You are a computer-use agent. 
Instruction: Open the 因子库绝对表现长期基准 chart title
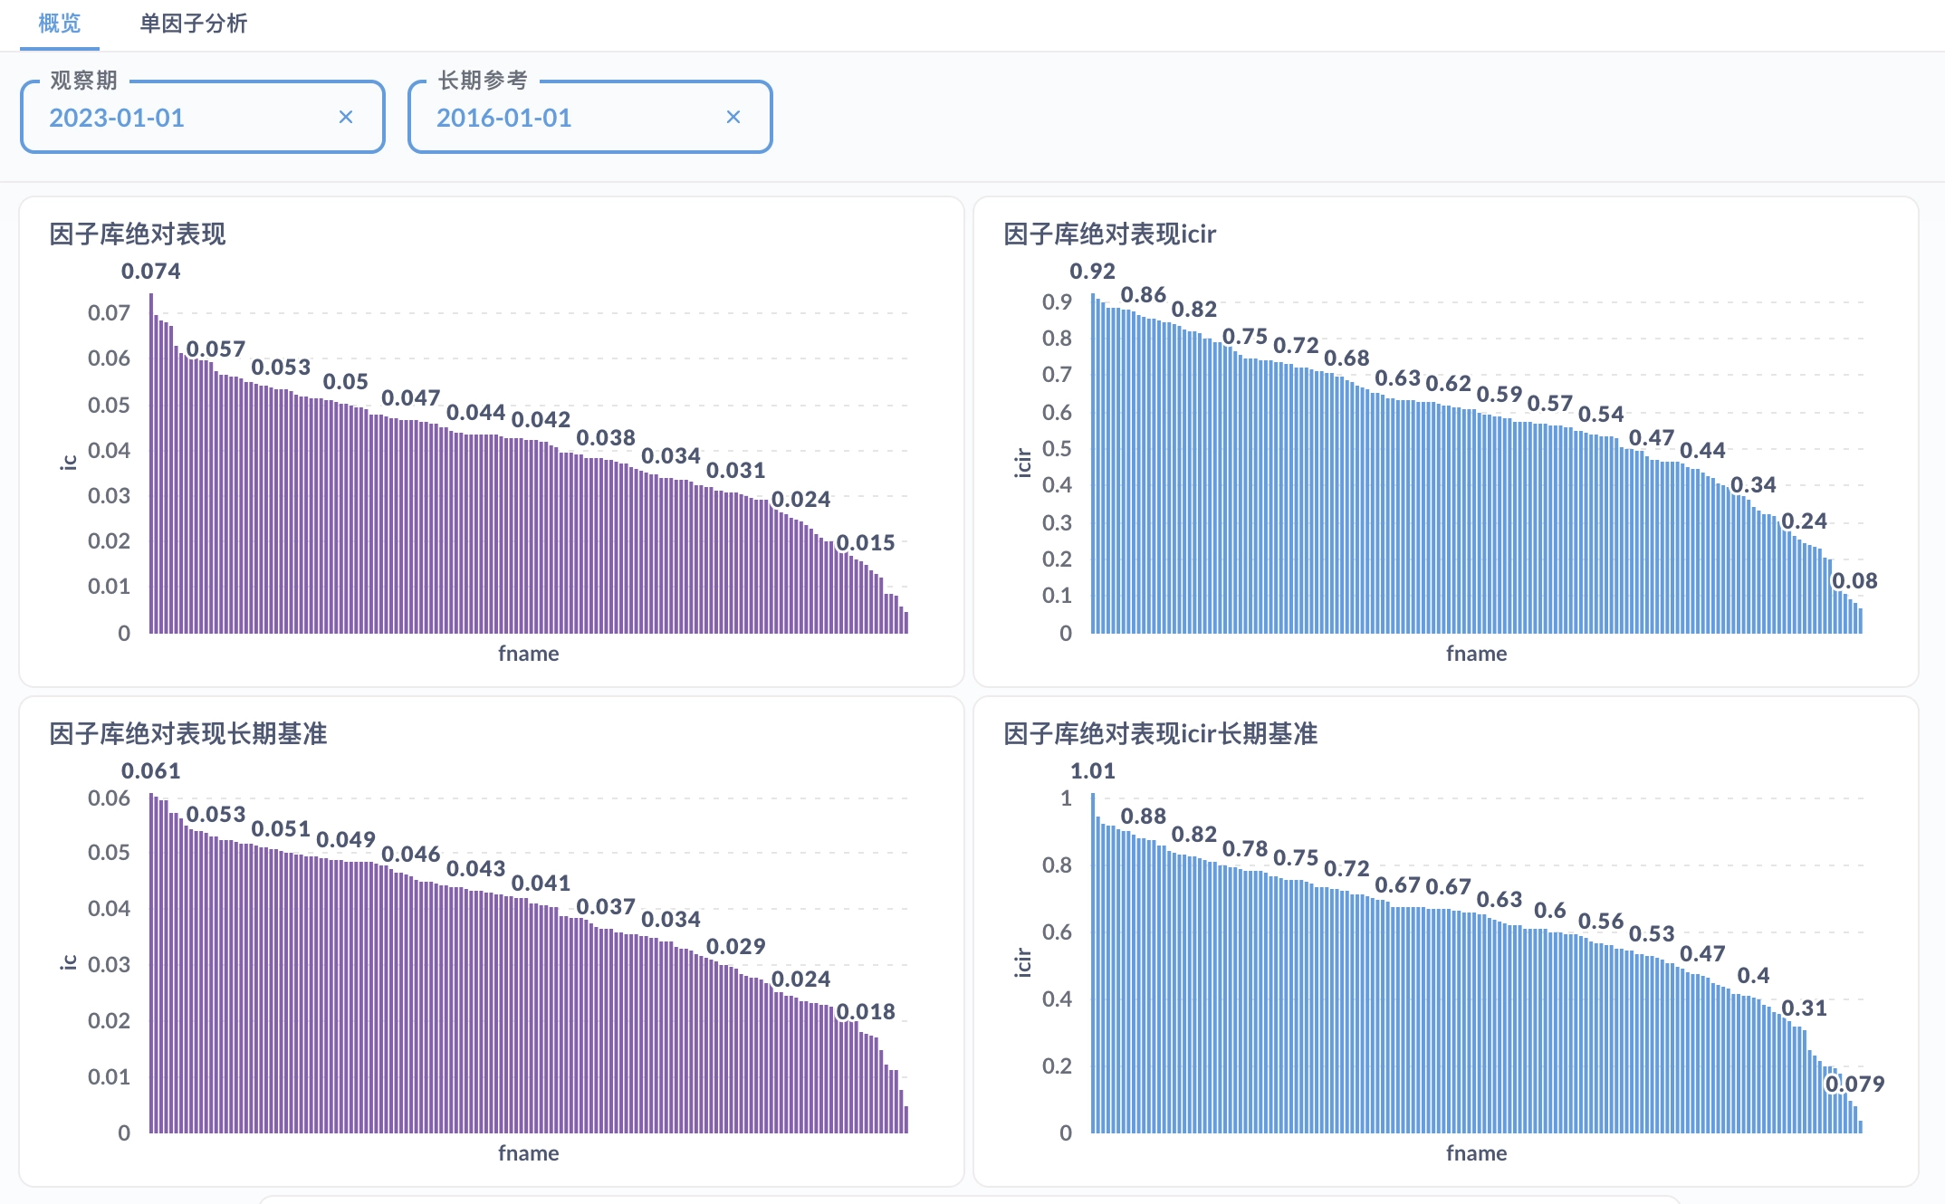(187, 734)
